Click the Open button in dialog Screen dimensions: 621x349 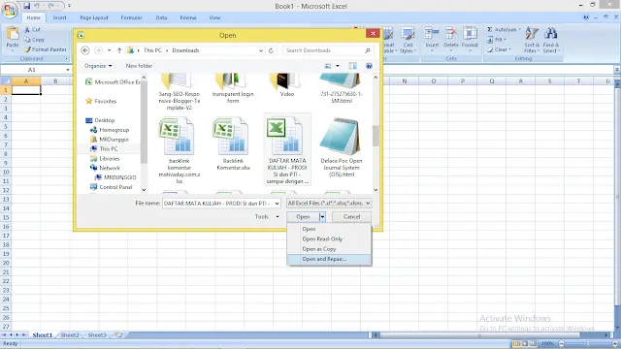(303, 217)
